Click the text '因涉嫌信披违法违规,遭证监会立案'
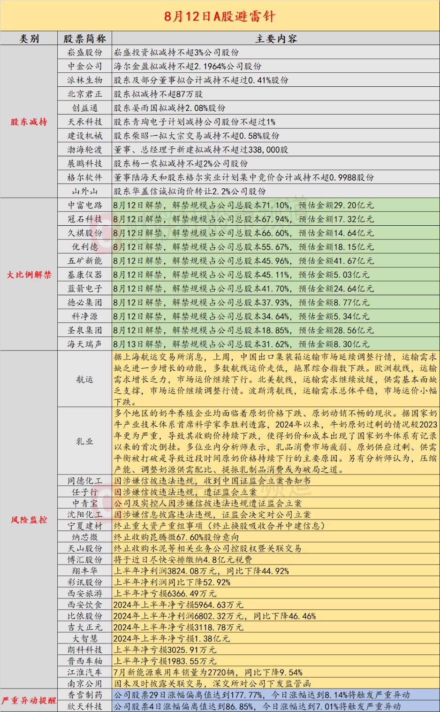This screenshot has height=712, width=440. (x=185, y=492)
